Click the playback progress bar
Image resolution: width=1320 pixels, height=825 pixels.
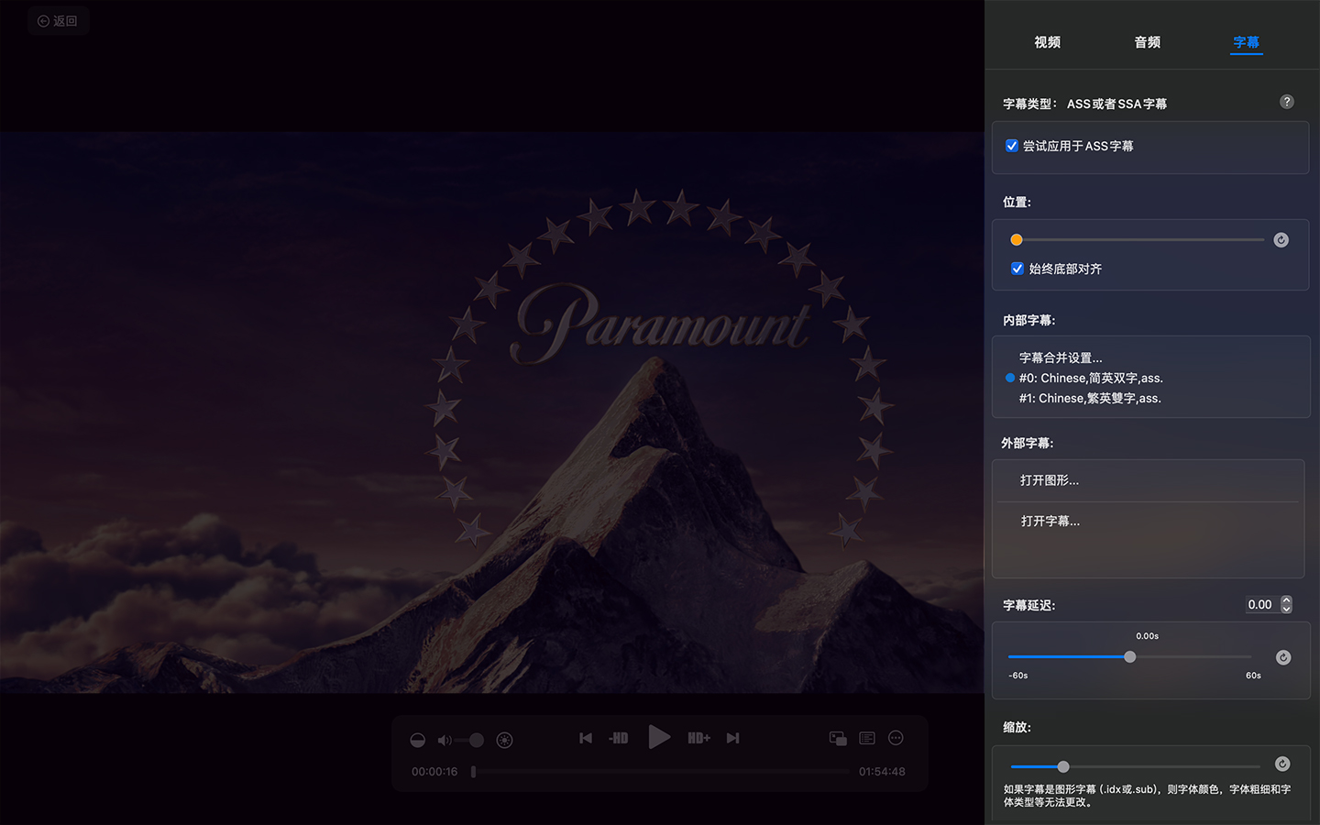point(660,772)
